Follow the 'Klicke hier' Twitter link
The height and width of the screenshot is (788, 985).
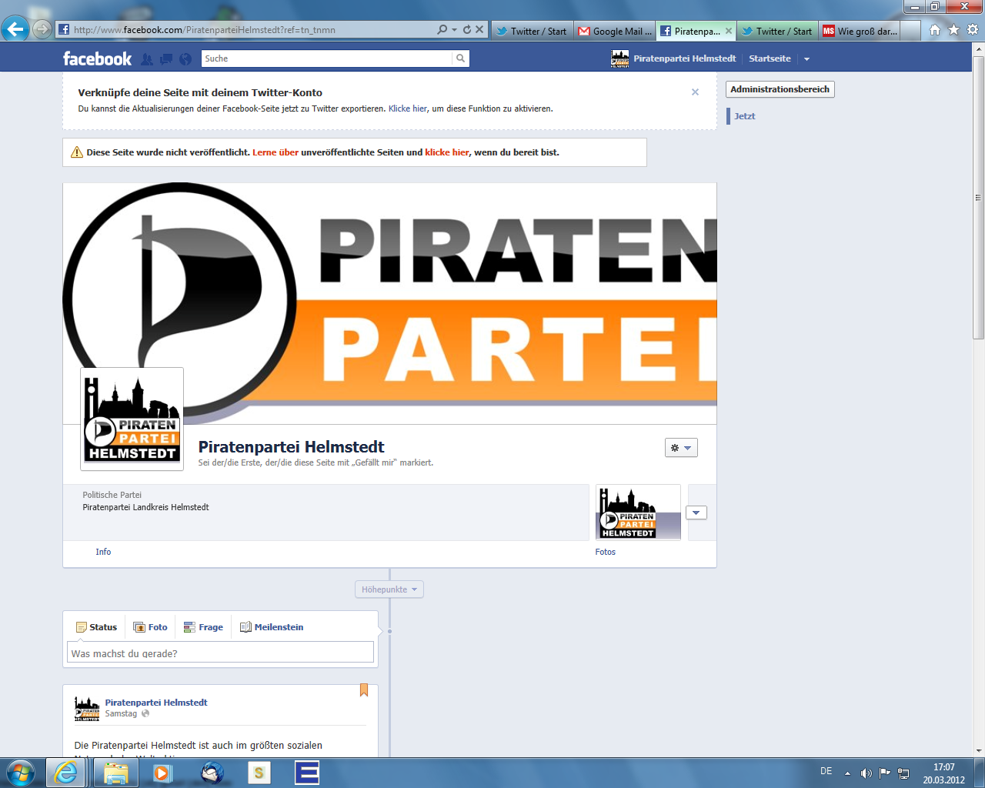(407, 109)
